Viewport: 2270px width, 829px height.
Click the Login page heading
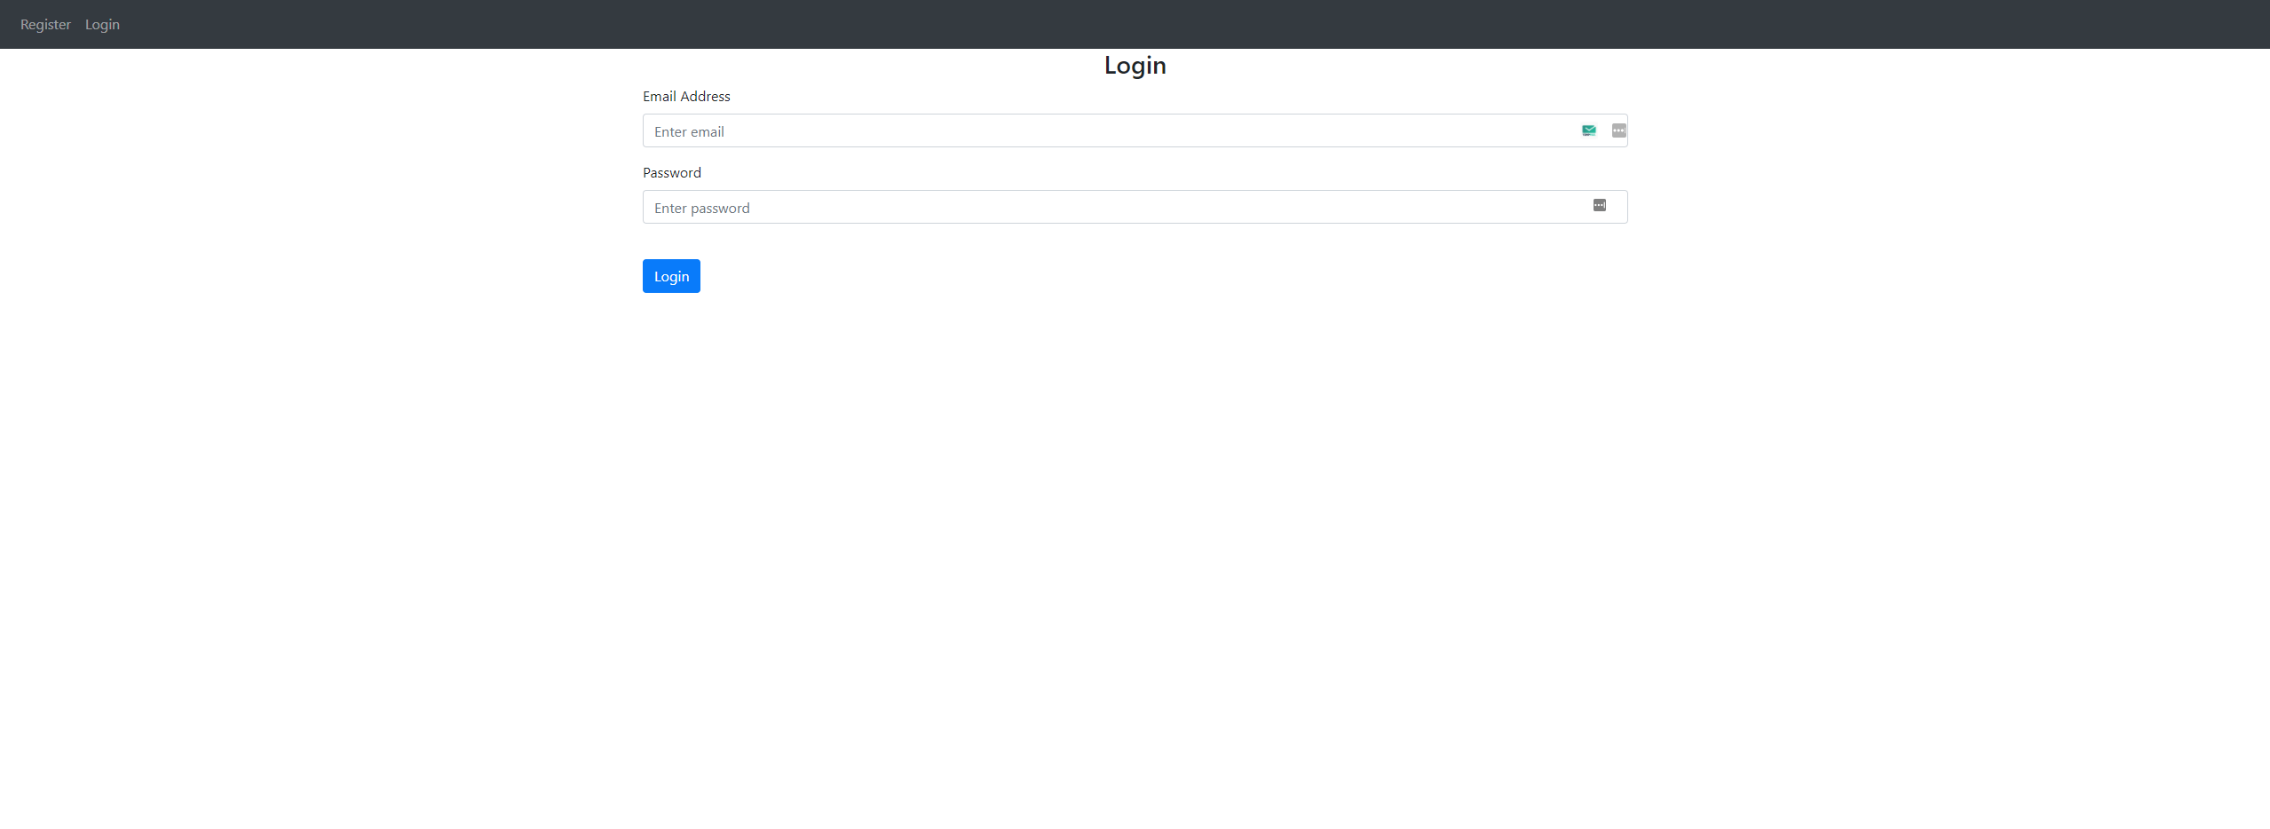coord(1135,65)
